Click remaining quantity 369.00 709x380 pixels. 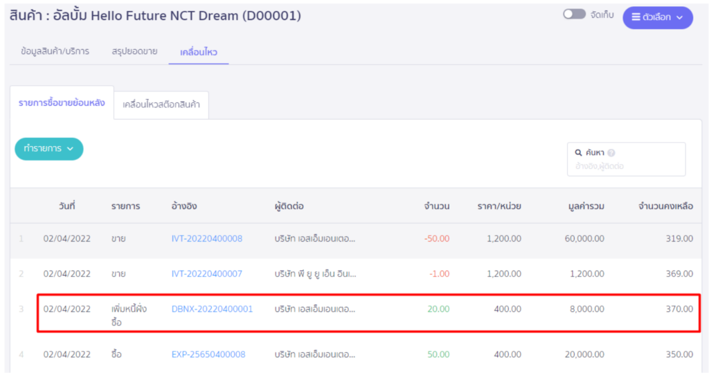[679, 274]
